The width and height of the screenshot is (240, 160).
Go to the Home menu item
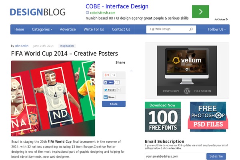tap(19, 29)
